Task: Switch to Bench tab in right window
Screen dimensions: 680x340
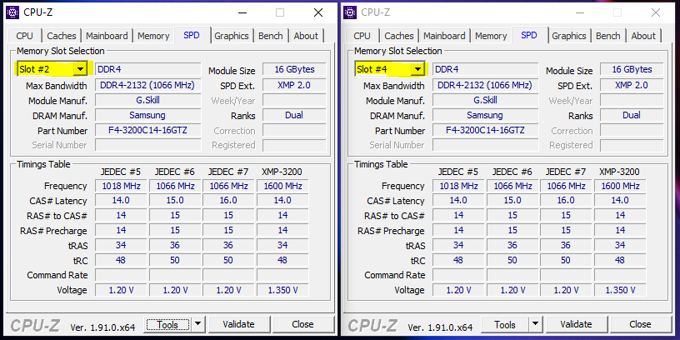Action: (x=608, y=36)
